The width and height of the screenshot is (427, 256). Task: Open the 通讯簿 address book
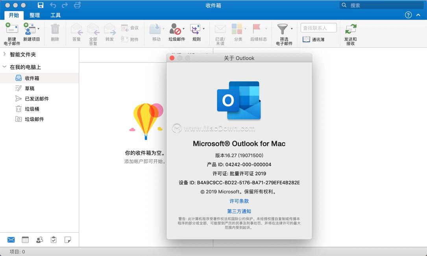coord(313,39)
